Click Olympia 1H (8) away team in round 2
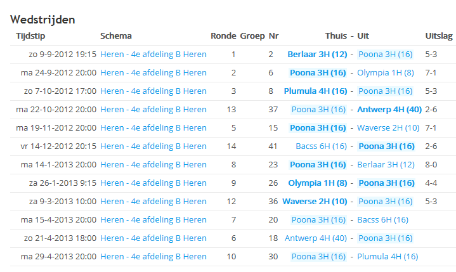The image size is (456, 272). click(386, 73)
